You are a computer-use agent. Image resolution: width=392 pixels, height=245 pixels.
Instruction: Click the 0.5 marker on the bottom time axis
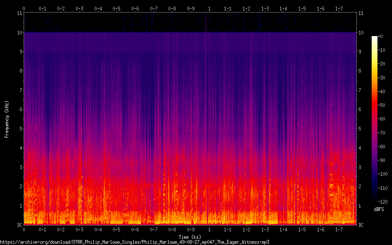tap(116, 229)
